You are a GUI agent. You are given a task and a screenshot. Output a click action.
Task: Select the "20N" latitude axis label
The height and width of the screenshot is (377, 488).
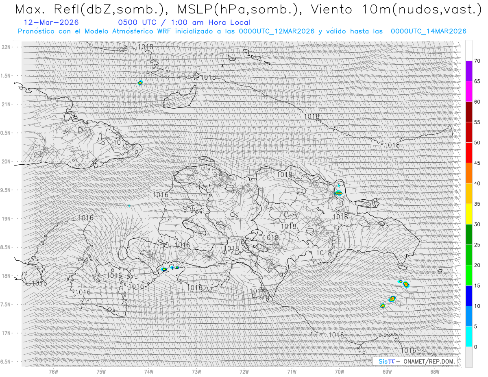click(x=7, y=161)
